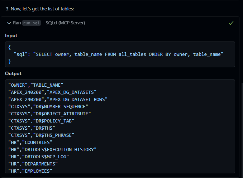
Task: Click the DBTOOLS$EXECUTION_HISTORY output line
Action: [52, 149]
